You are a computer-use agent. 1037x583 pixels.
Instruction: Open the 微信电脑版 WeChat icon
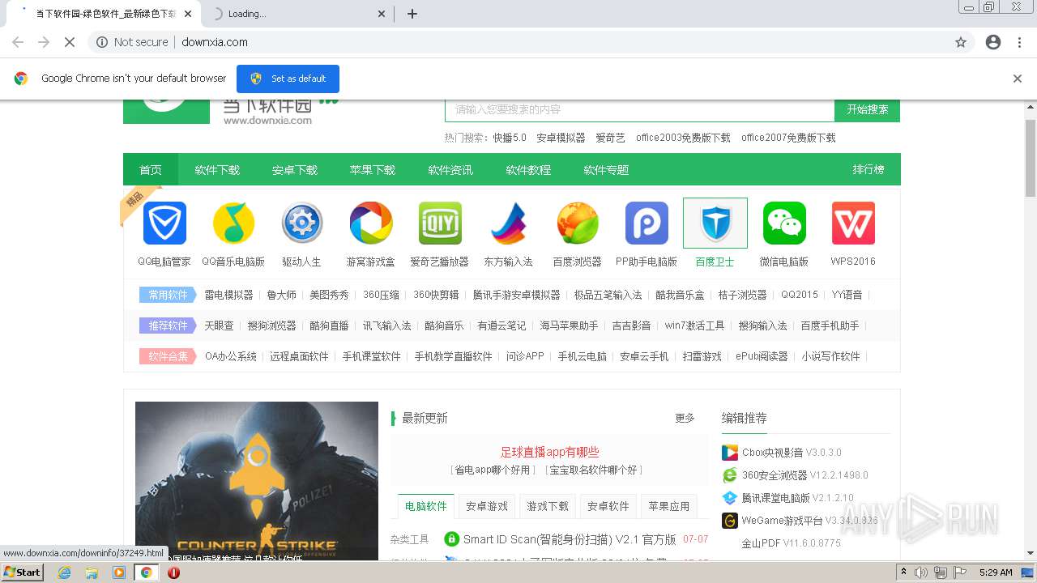coord(784,223)
